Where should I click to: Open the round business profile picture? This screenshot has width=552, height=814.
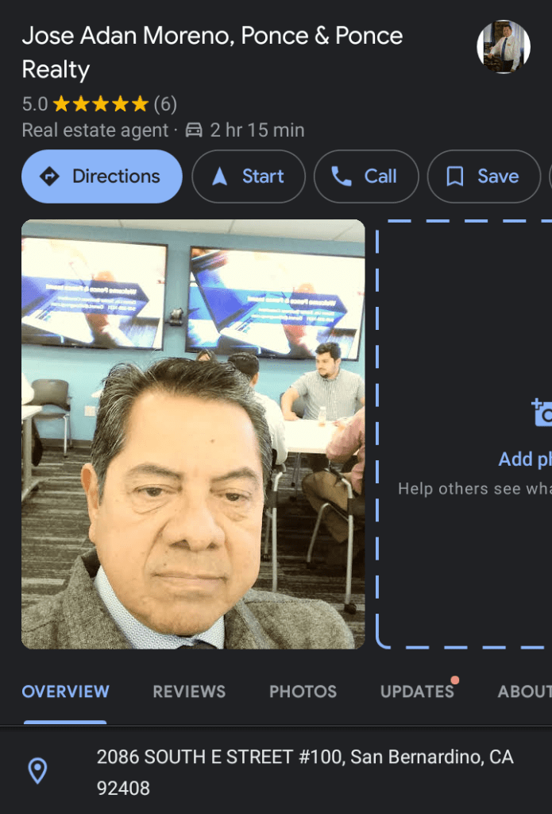tap(503, 47)
